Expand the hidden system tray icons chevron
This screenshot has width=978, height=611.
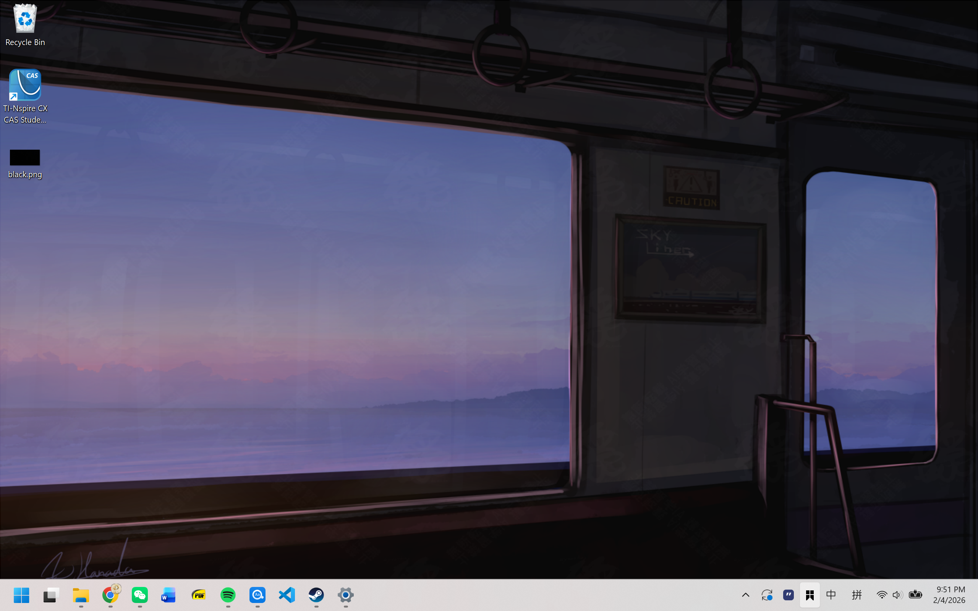tap(746, 595)
